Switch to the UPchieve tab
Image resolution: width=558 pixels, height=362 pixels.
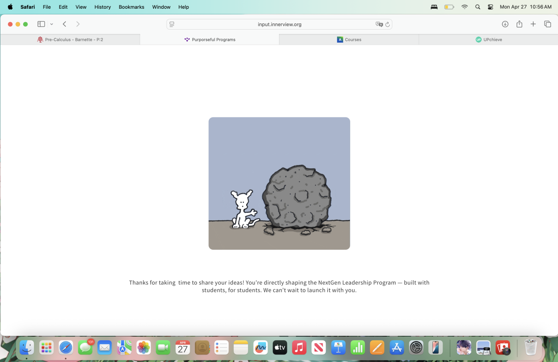tap(488, 40)
